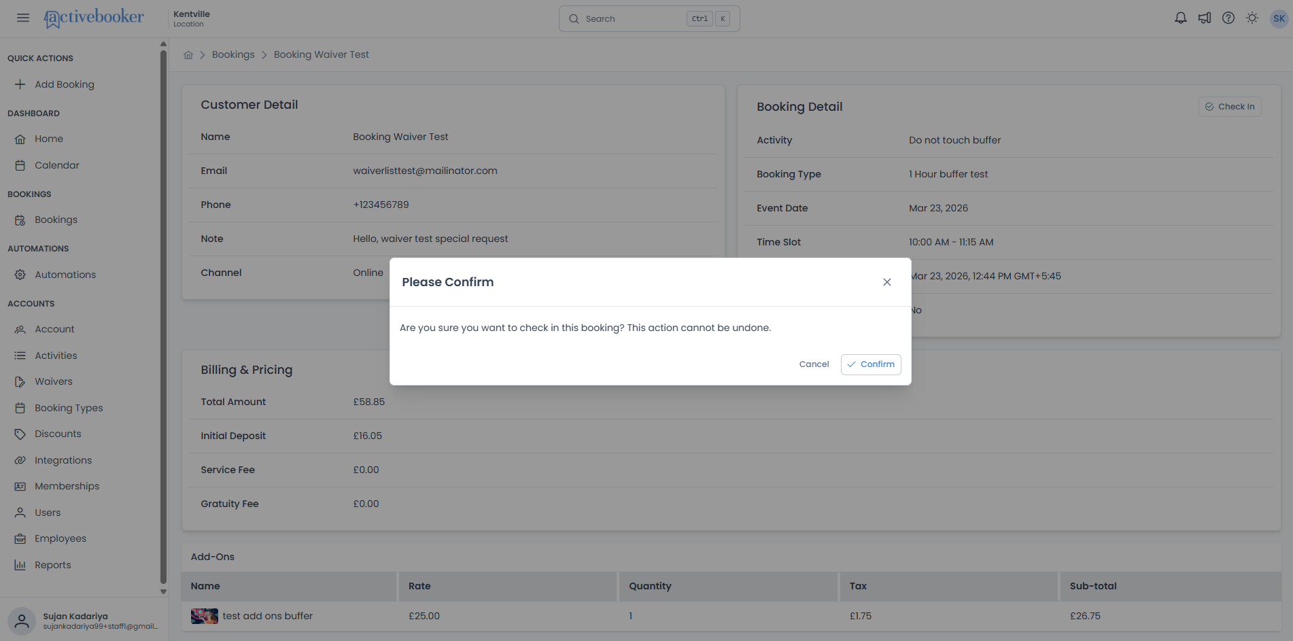1293x641 pixels.
Task: Click the activity Do not touch buffer
Action: [x=954, y=140]
